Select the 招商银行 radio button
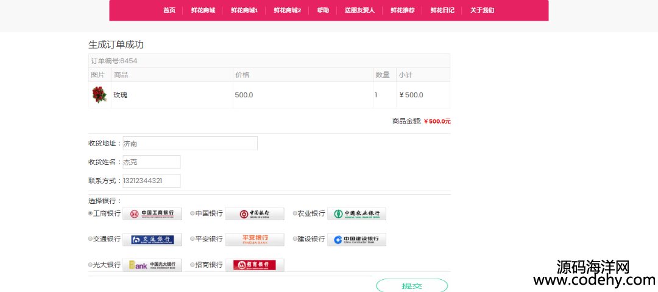The image size is (658, 292). [x=193, y=265]
